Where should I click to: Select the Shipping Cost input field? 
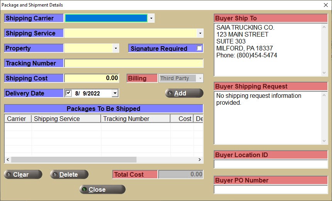92,78
